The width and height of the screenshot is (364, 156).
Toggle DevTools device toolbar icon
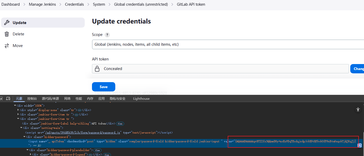[8, 98]
